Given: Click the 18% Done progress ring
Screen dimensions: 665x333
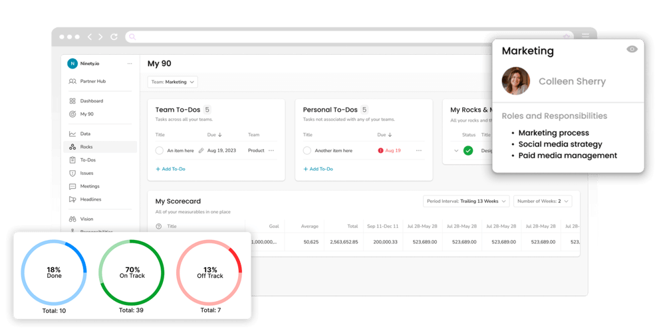Looking at the screenshot, I should tap(54, 273).
